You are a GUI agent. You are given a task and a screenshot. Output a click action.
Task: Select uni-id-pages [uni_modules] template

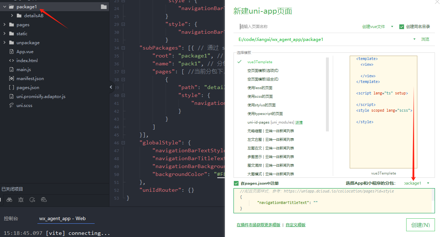(x=271, y=122)
